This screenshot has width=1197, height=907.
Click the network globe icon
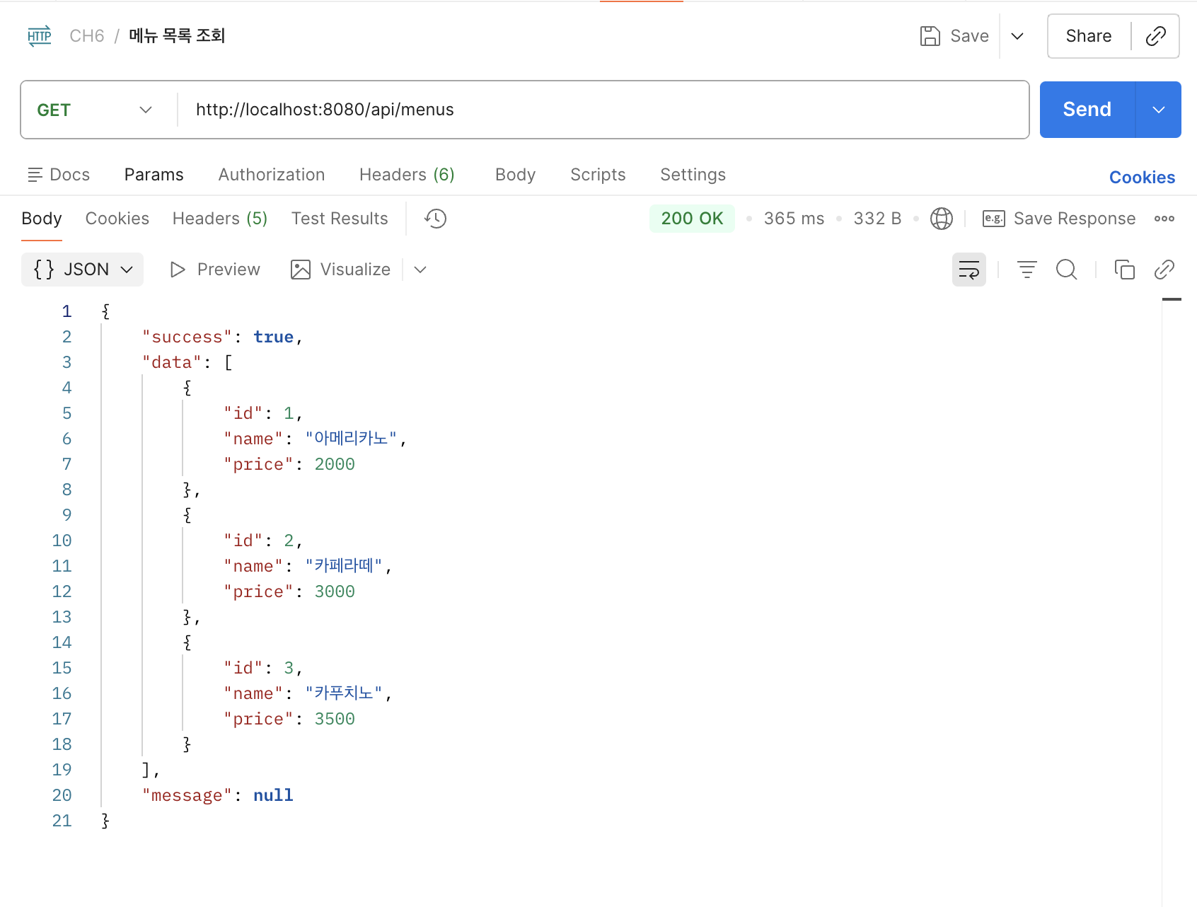click(942, 219)
